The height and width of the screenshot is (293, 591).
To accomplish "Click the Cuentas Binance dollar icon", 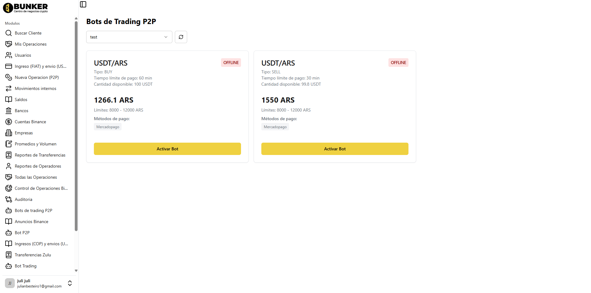I will tap(9, 122).
